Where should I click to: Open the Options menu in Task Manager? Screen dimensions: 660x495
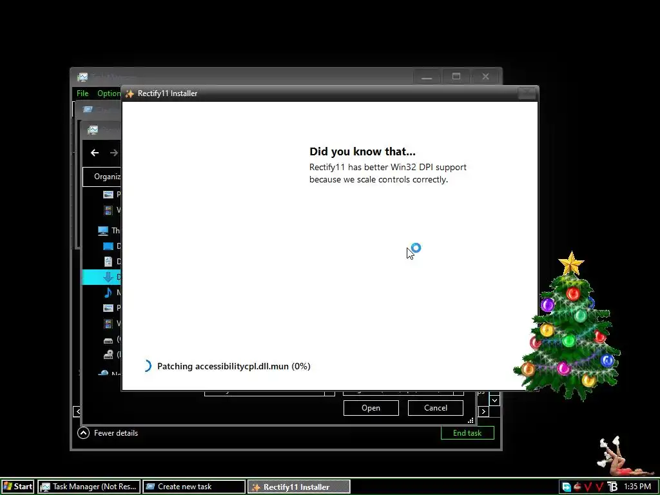pos(108,93)
